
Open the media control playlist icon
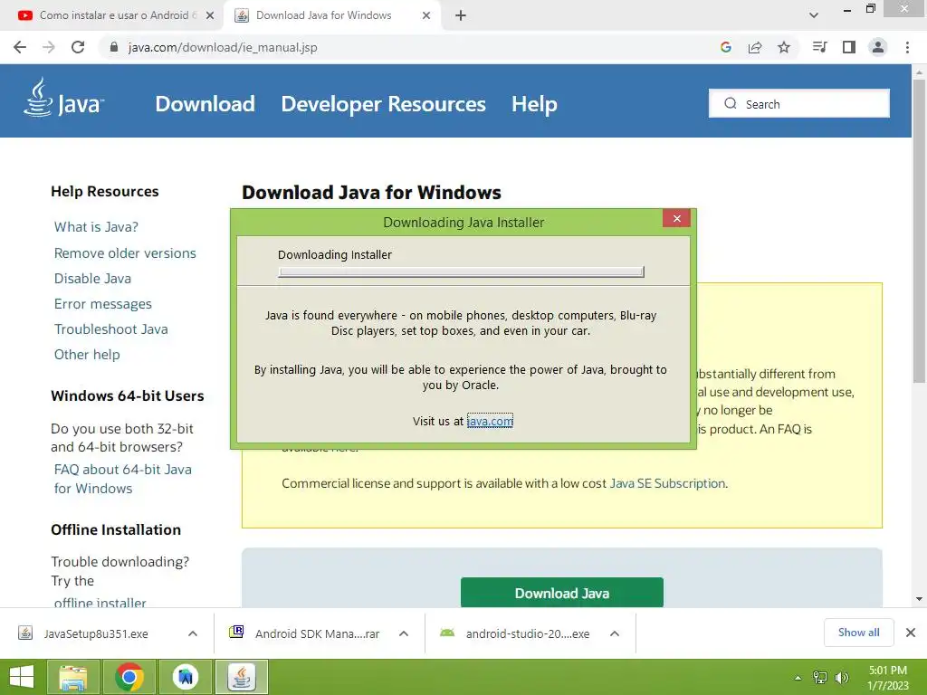pos(819,47)
